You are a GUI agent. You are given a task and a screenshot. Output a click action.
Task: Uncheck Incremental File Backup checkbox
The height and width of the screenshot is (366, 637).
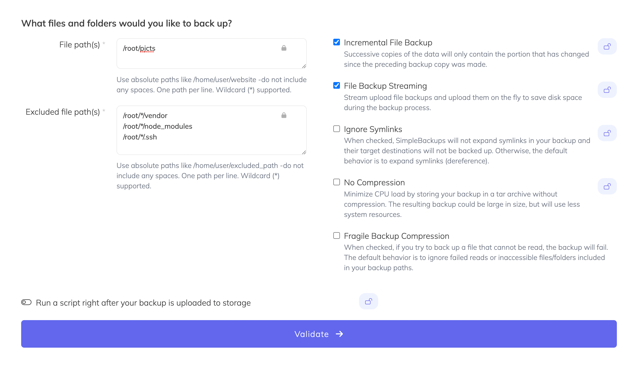click(x=337, y=42)
